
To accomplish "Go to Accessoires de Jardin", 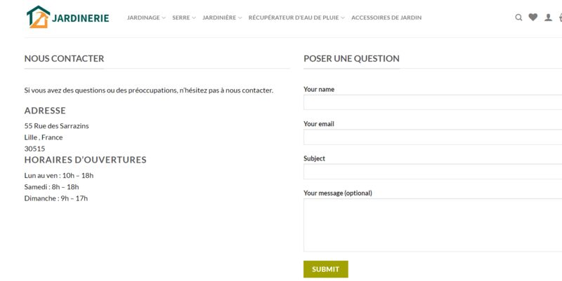I will [x=386, y=18].
